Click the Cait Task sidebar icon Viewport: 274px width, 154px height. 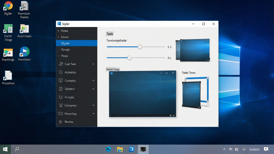coord(61,64)
